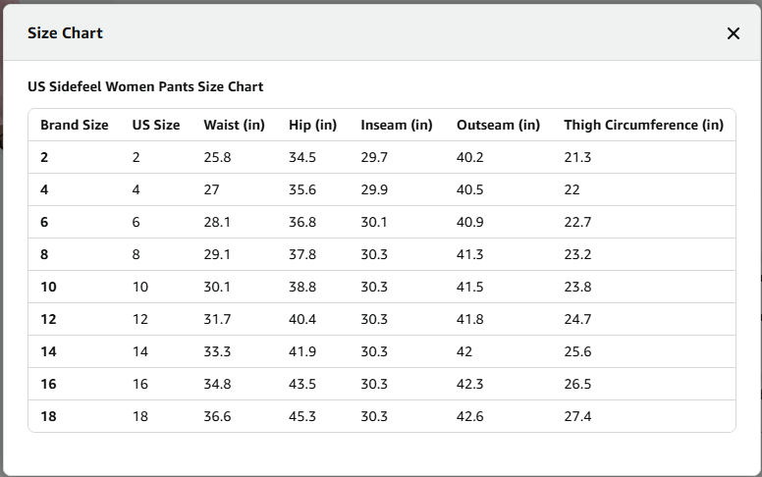This screenshot has width=762, height=477.
Task: Click waist value 31.7 for size 12
Action: 217,319
